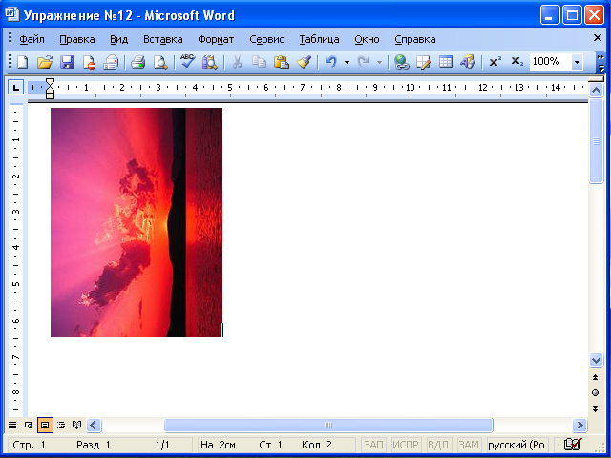
Task: Open the Вид menu
Action: [x=118, y=39]
